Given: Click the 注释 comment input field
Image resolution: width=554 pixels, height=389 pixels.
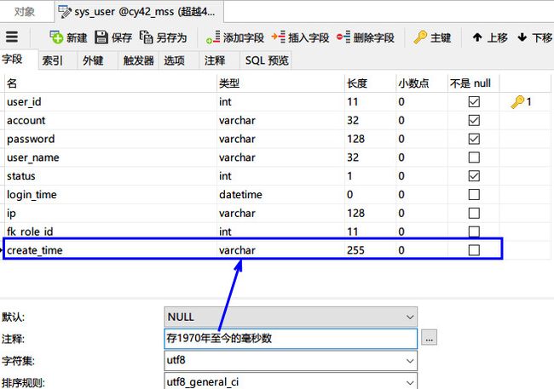Looking at the screenshot, I should click(291, 339).
